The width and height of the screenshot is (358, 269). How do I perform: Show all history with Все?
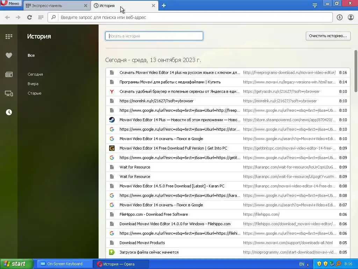[x=31, y=55]
